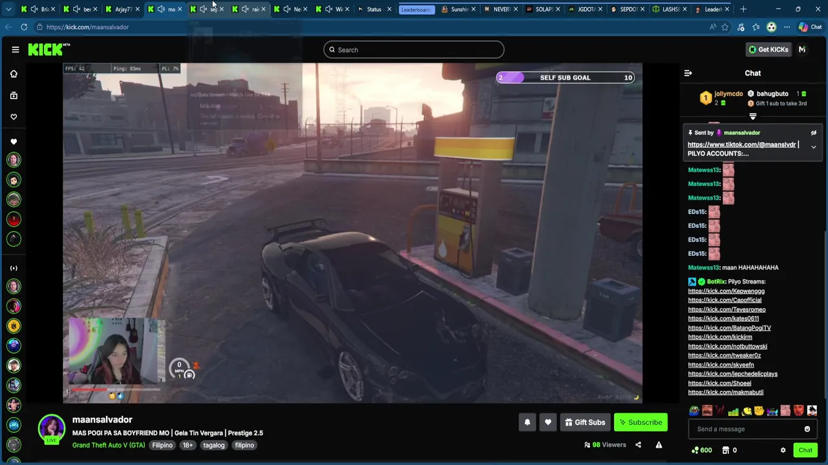Screen dimensions: 828x465
Task: Collapse the chat panel
Action: point(688,73)
